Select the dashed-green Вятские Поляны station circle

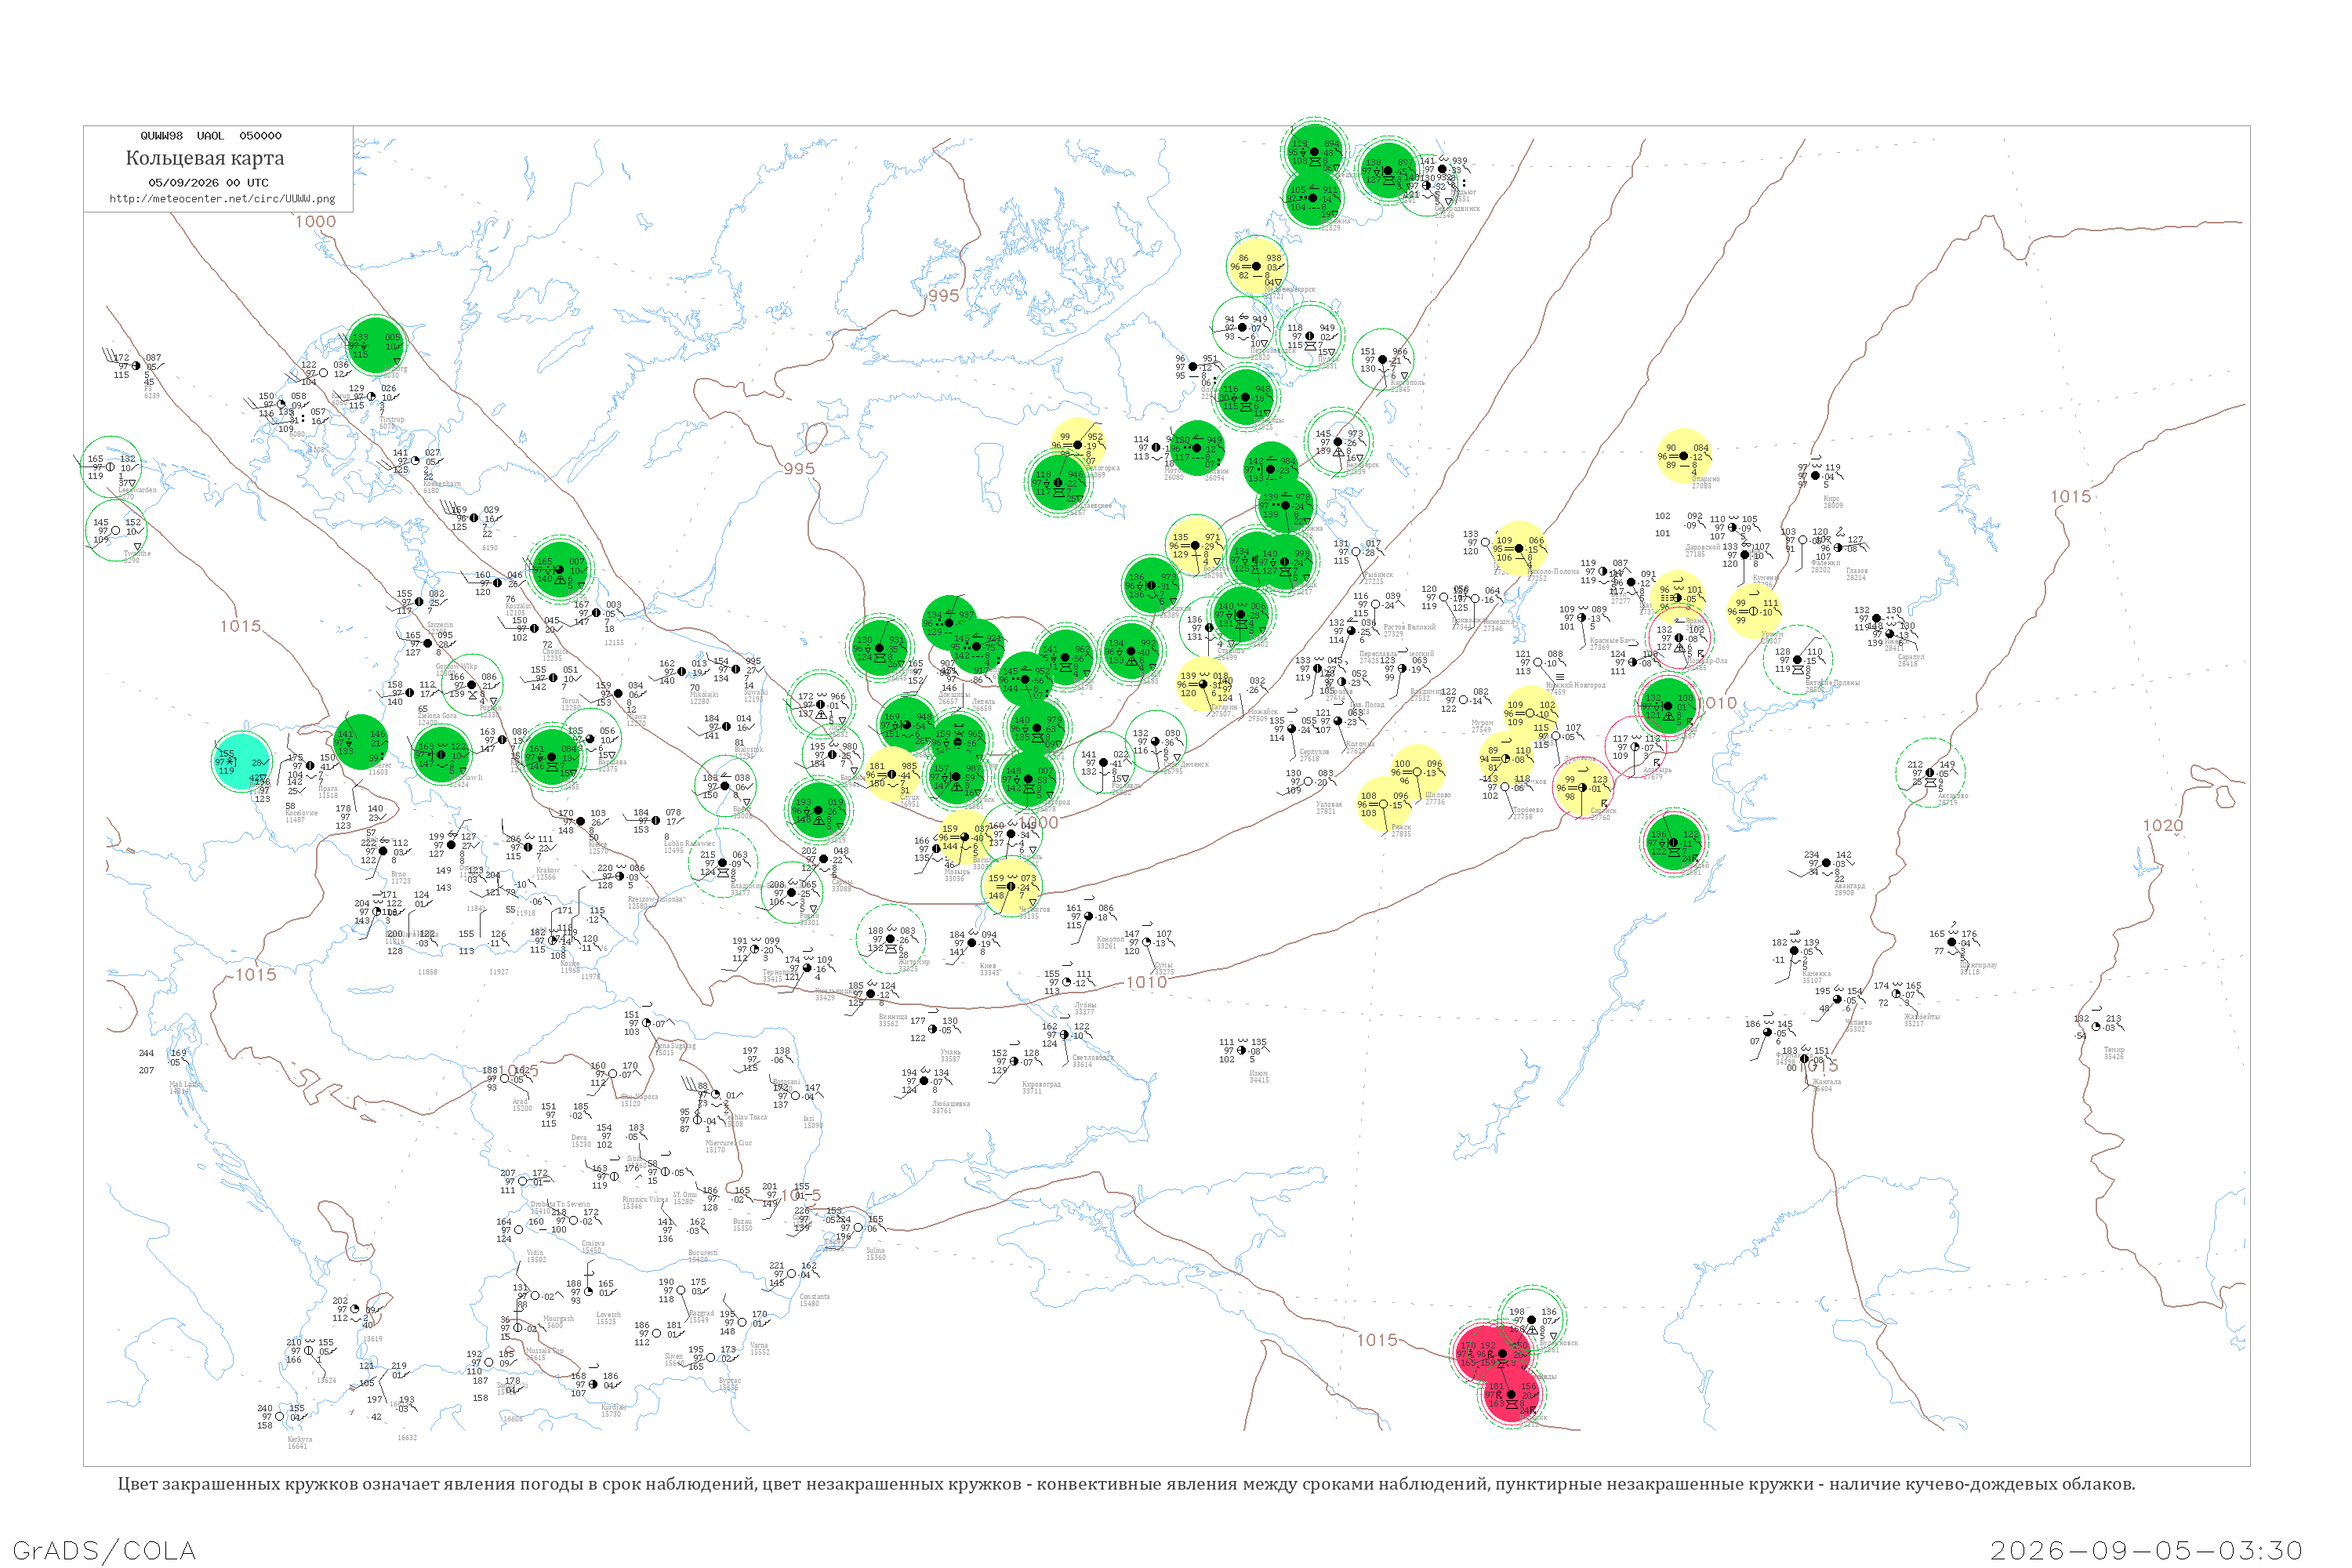1797,660
